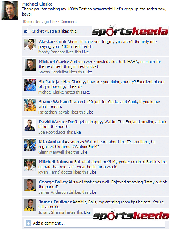Open James Faulkner's name link
Image resolution: width=171 pixels, height=232 pixels.
click(x=55, y=202)
